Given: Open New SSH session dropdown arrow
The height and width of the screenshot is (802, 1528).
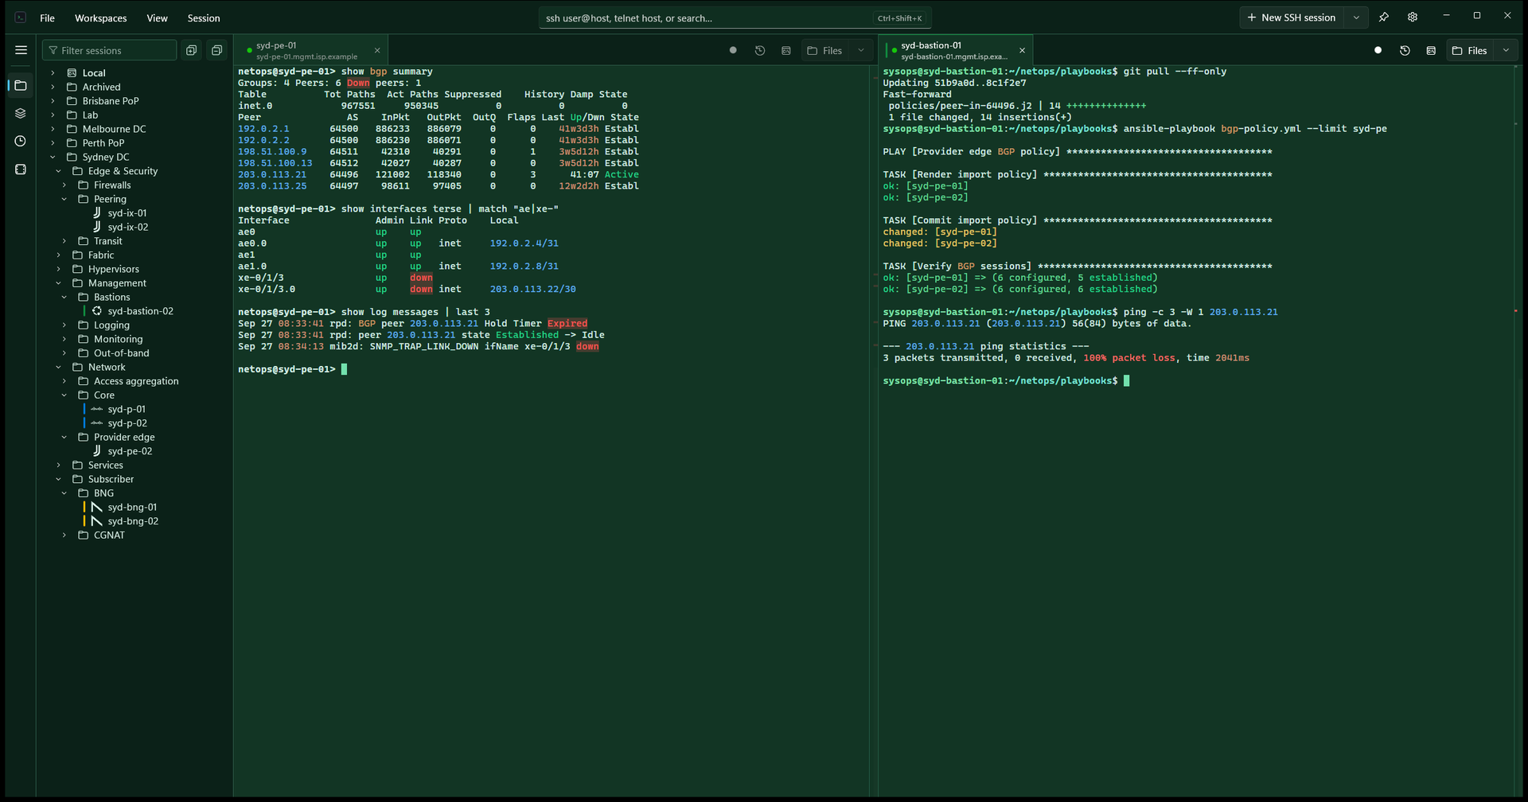Looking at the screenshot, I should coord(1356,18).
